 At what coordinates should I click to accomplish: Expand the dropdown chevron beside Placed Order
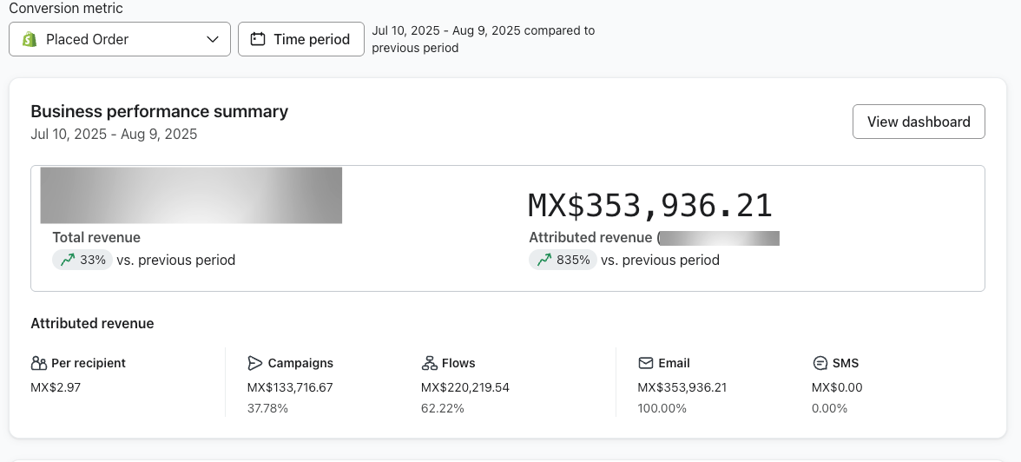[x=213, y=39]
